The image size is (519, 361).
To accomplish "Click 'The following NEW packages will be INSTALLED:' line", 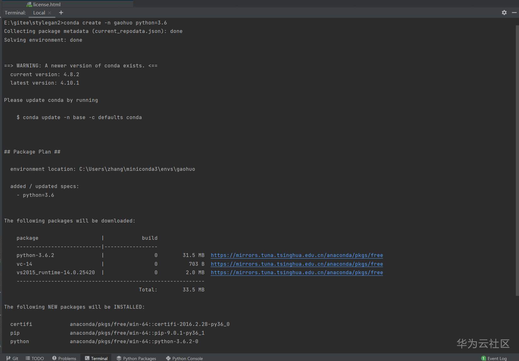I will pos(75,307).
